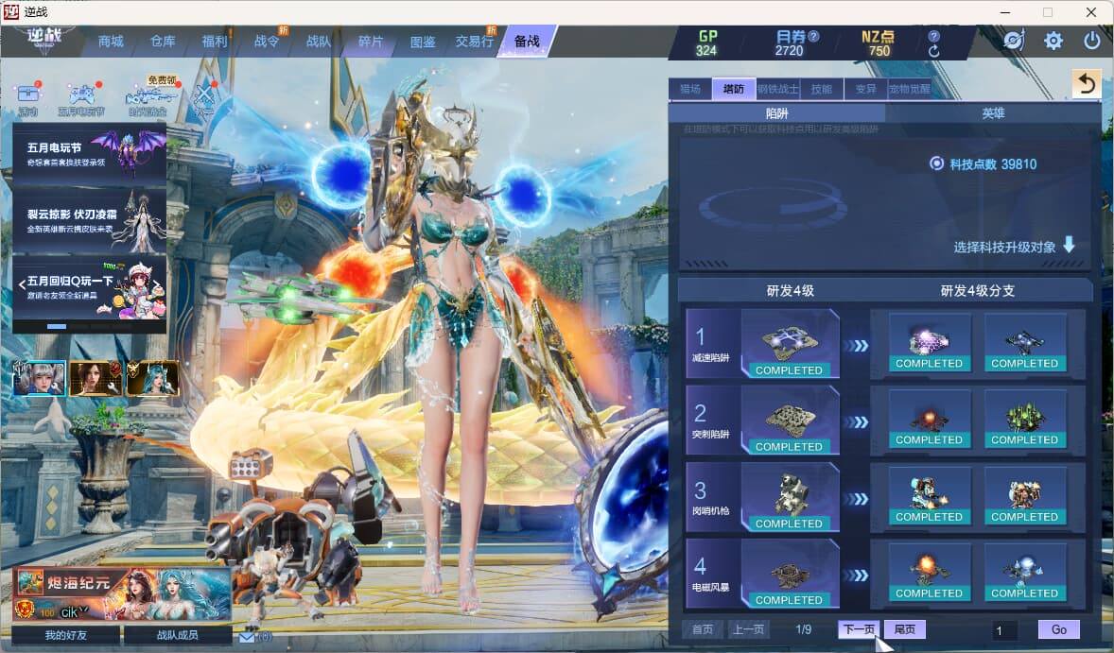
Task: Open the mail envelope icon
Action: 247,637
